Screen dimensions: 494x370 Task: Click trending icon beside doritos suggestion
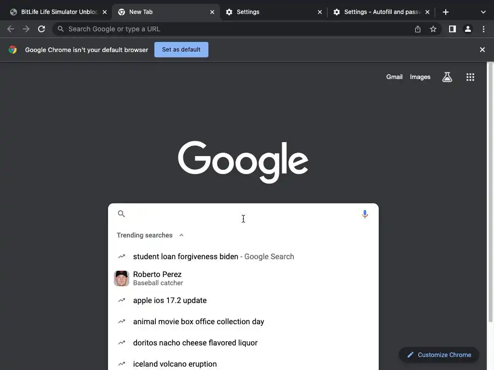(121, 343)
